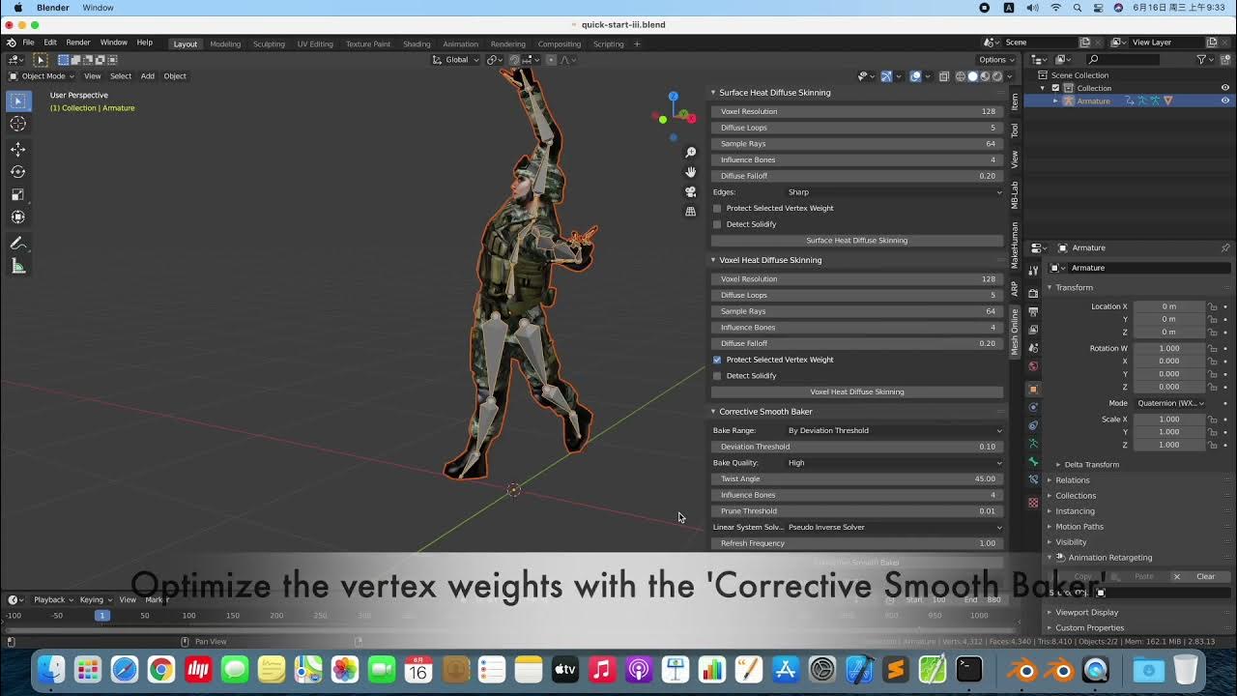The height and width of the screenshot is (696, 1237).
Task: Toggle camera view icon in viewport
Action: [690, 191]
